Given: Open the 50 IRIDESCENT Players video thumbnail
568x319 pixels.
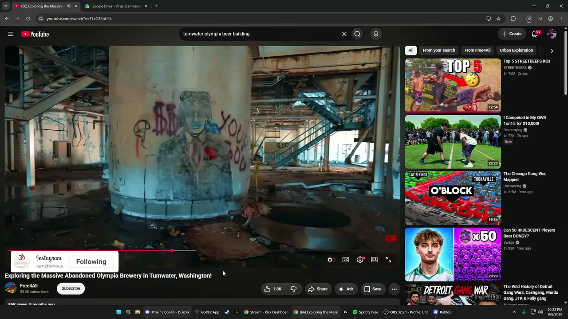Looking at the screenshot, I should pos(453,254).
